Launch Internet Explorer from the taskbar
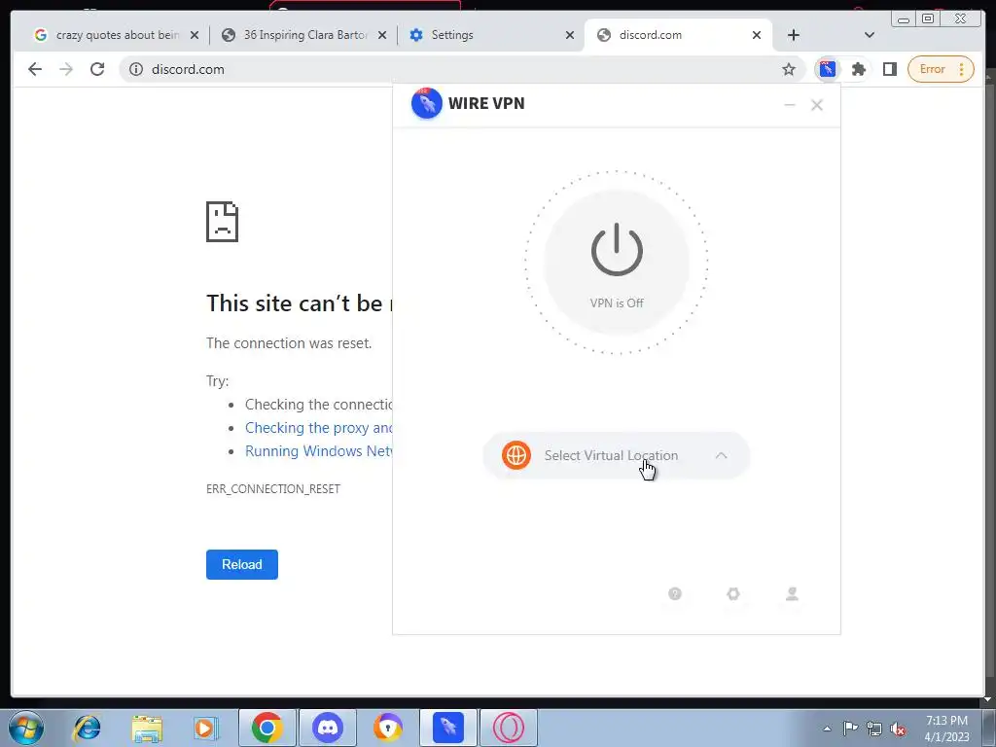Screen dimensions: 996x747 [x=87, y=728]
